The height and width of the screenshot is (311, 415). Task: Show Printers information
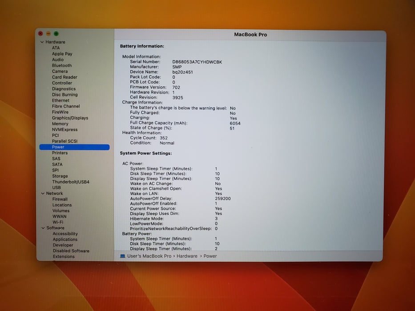[60, 153]
